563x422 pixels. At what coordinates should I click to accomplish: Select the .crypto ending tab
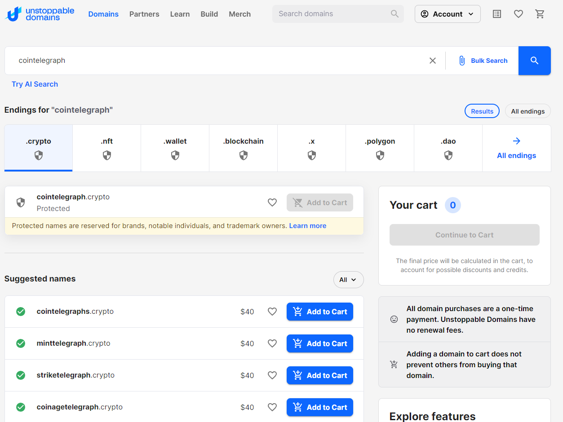coord(39,148)
